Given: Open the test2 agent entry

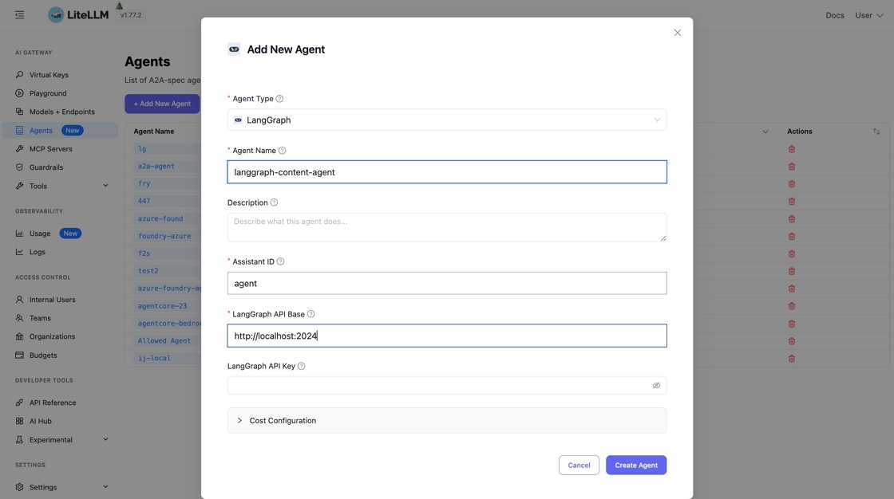Looking at the screenshot, I should pyautogui.click(x=148, y=270).
